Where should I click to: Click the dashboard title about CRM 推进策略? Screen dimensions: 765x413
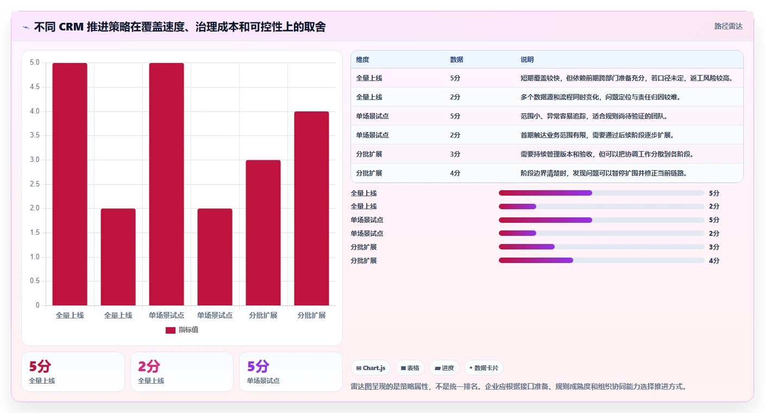[x=180, y=27]
